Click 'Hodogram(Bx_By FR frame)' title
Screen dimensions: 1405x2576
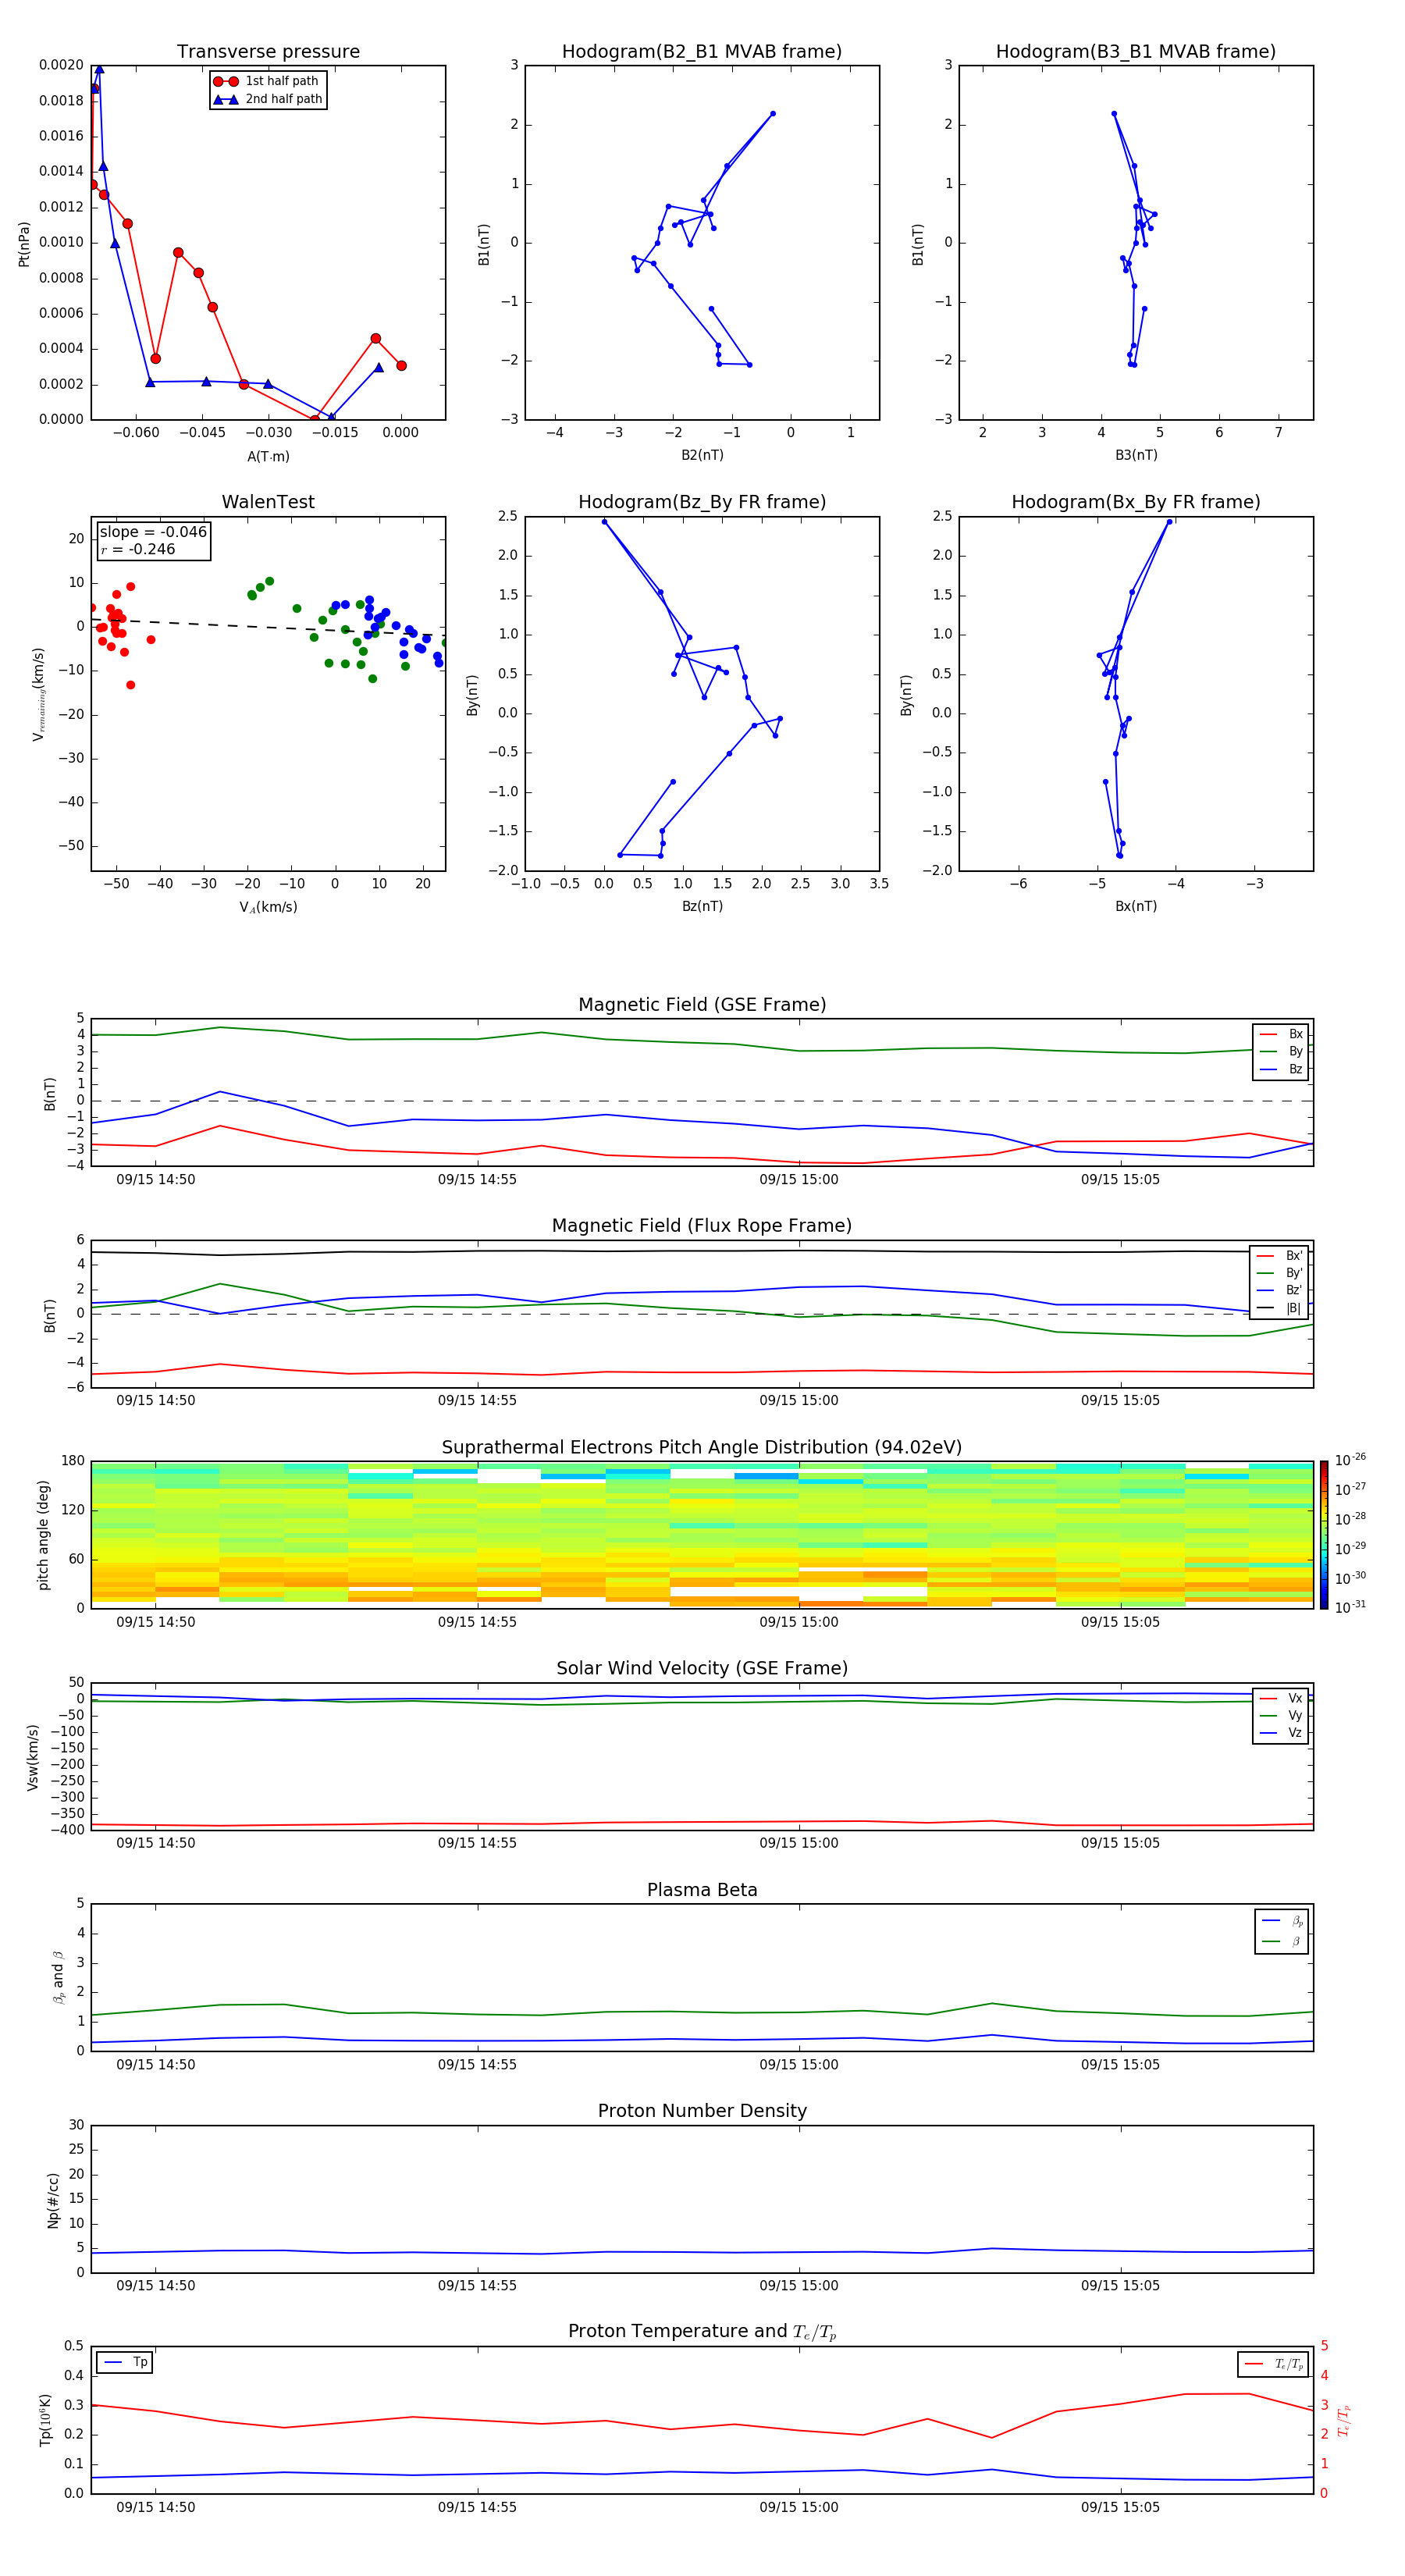pyautogui.click(x=1136, y=502)
